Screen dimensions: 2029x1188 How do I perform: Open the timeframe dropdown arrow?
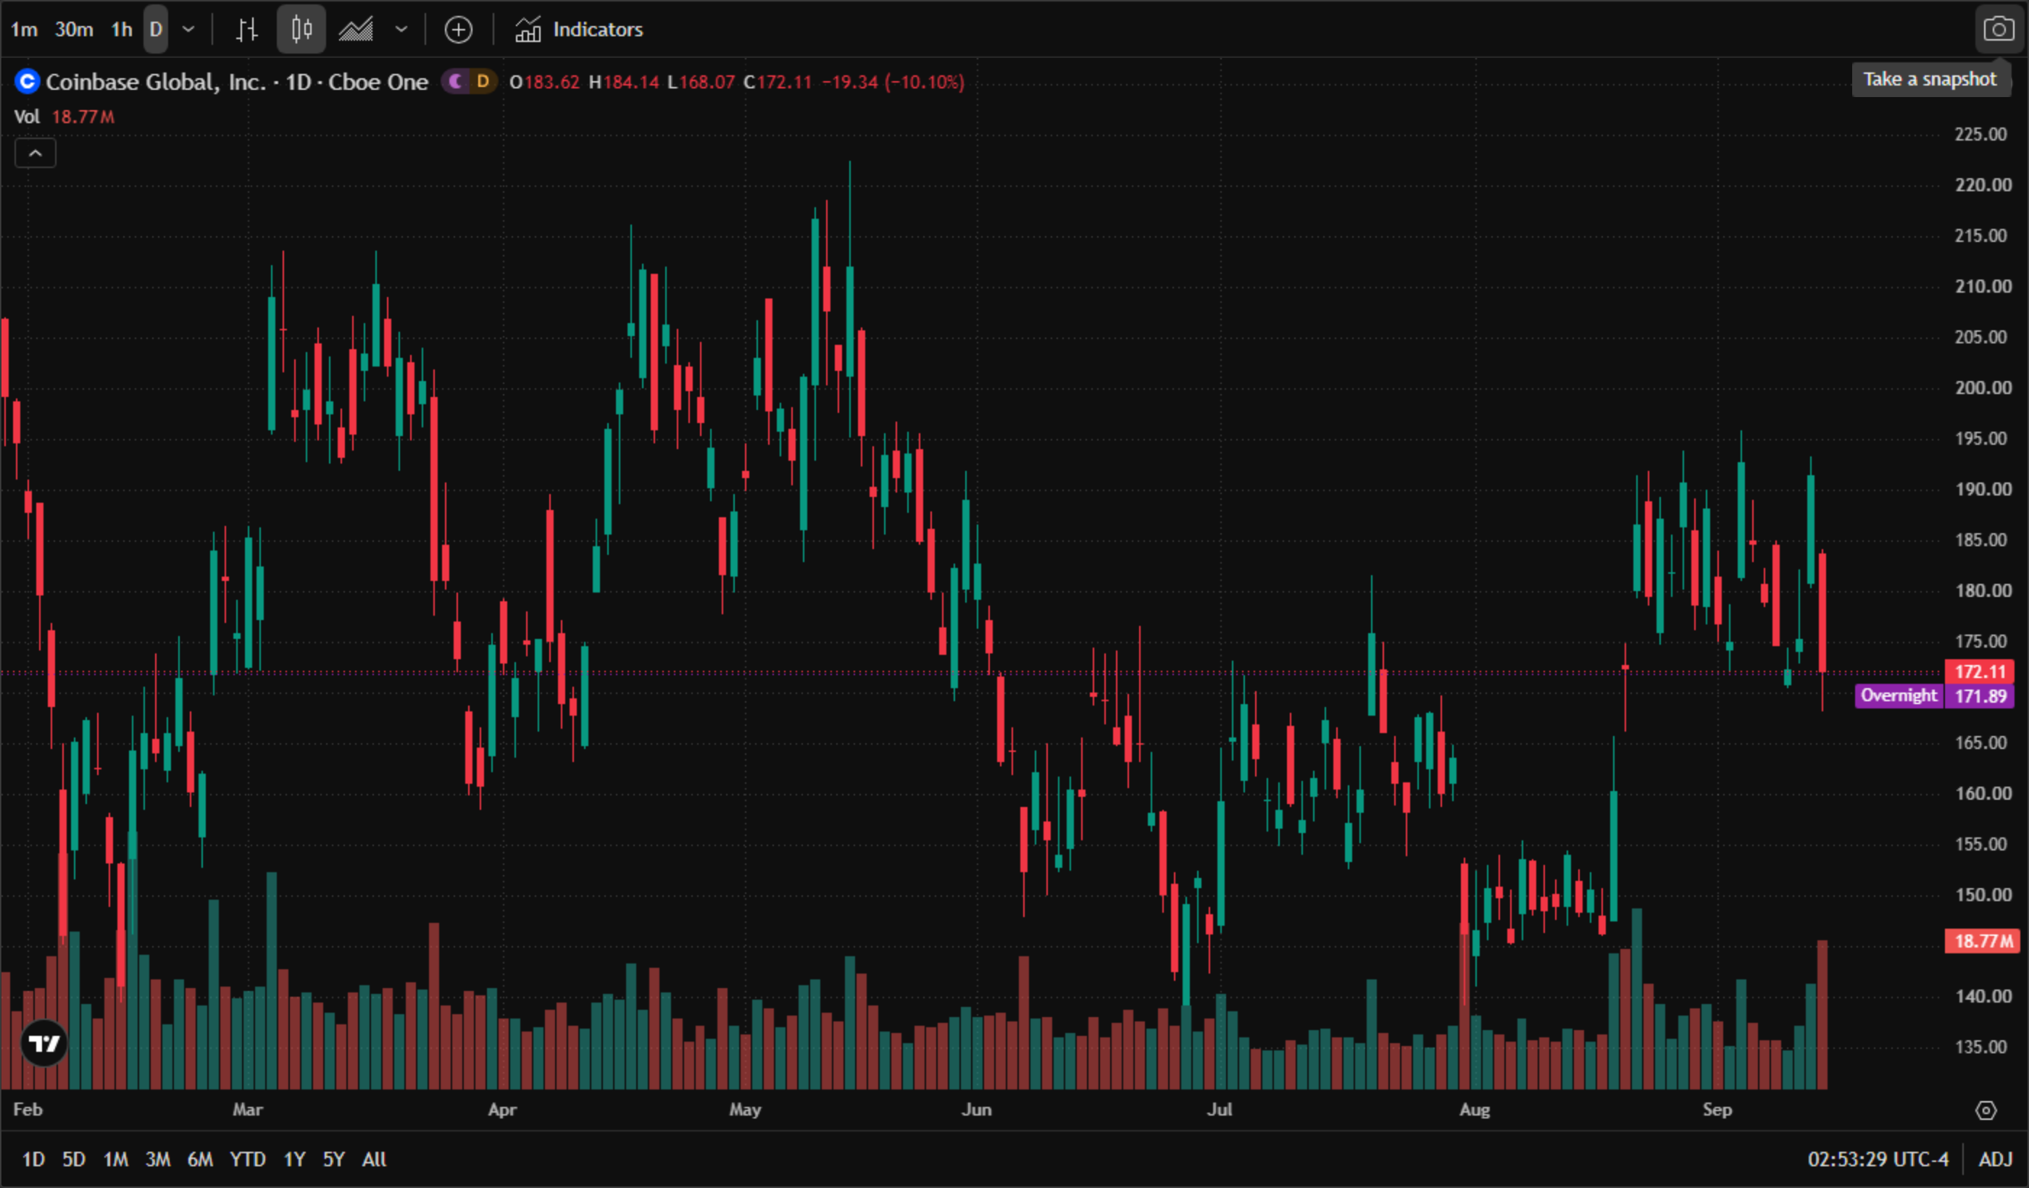(x=188, y=30)
